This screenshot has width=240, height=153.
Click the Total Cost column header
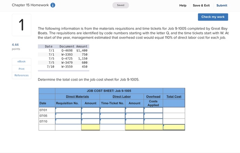174,97
